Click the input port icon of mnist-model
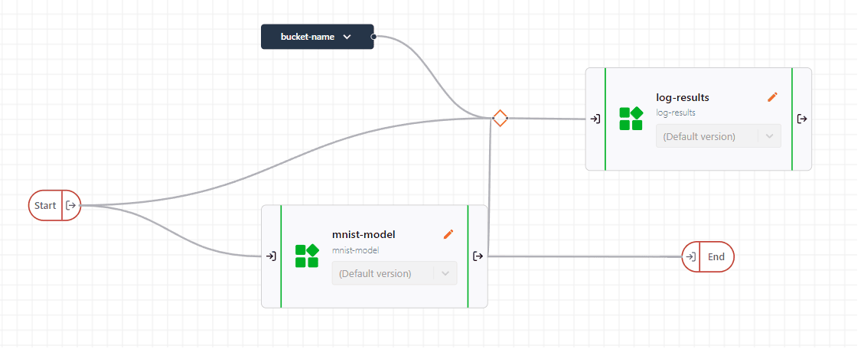The height and width of the screenshot is (349, 861). (271, 256)
